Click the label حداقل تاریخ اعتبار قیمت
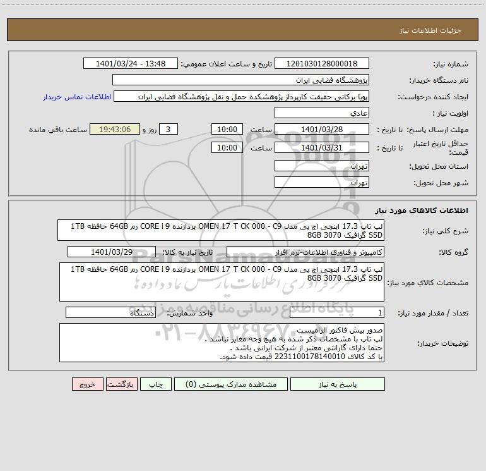Screen dimensions: 486x471 (x=441, y=148)
